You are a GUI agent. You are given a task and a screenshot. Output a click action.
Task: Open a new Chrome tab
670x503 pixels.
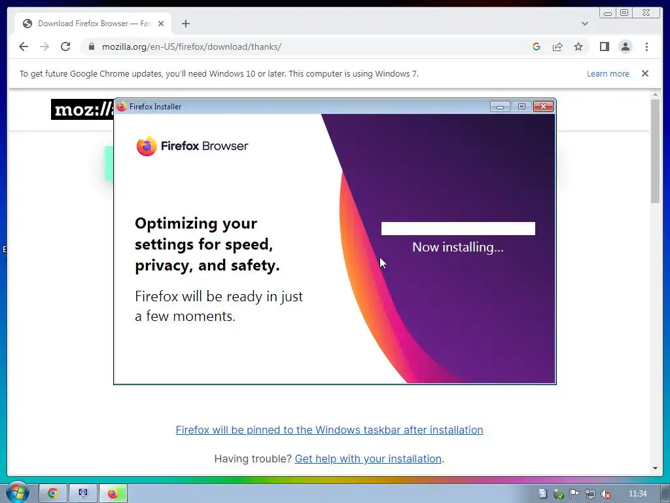pyautogui.click(x=185, y=24)
